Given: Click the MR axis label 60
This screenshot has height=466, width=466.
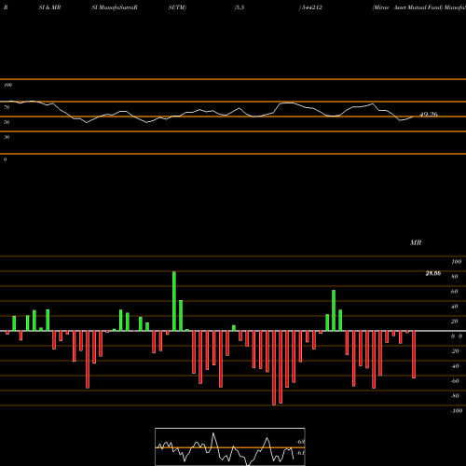Looking at the screenshot, I should point(454,292).
